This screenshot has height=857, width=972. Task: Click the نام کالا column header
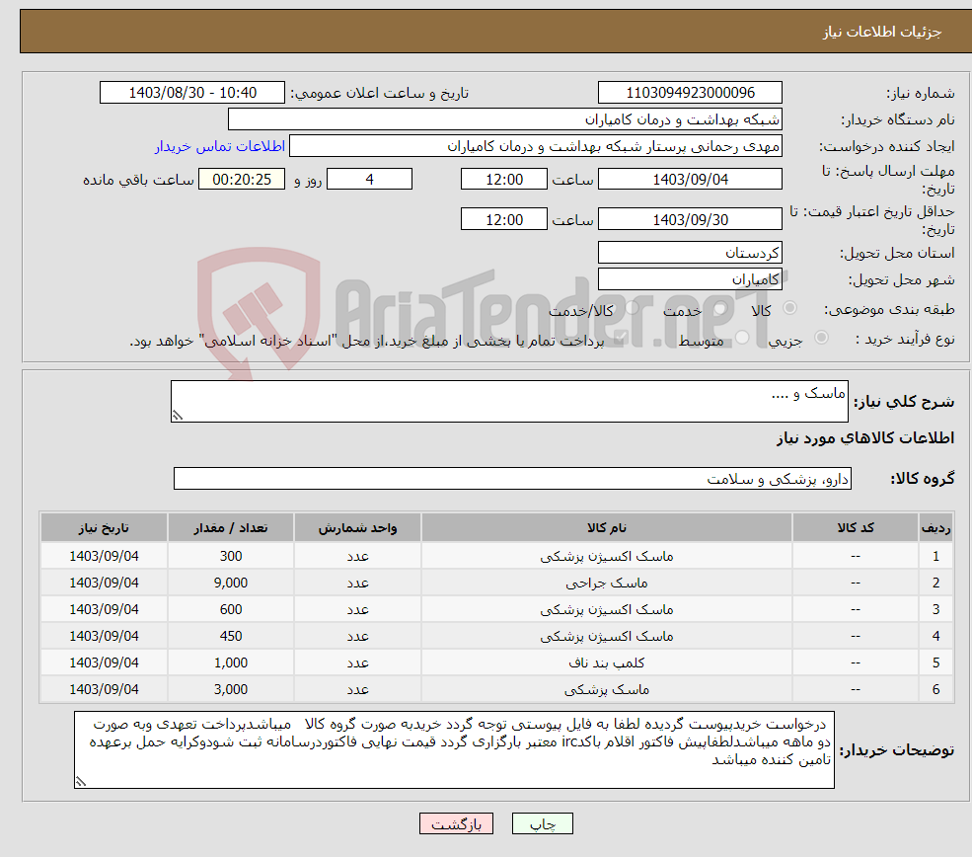607,527
